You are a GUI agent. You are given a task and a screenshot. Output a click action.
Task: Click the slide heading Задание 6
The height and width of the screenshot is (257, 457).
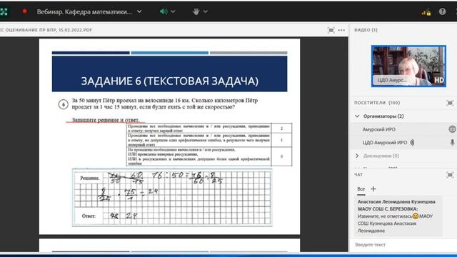coord(169,81)
